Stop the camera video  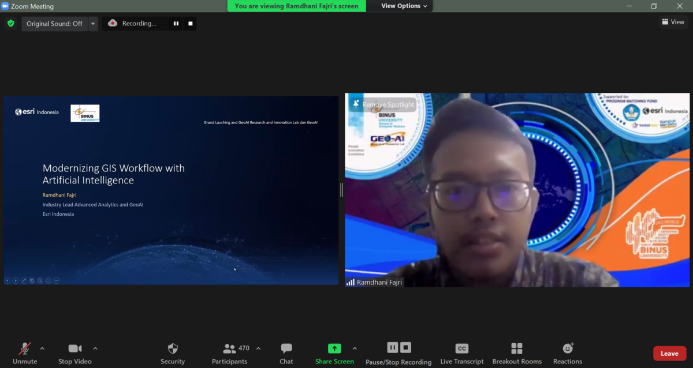click(75, 354)
